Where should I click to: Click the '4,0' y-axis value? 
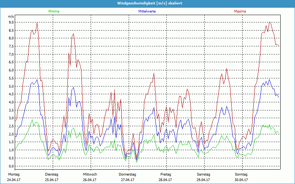coord(11,102)
